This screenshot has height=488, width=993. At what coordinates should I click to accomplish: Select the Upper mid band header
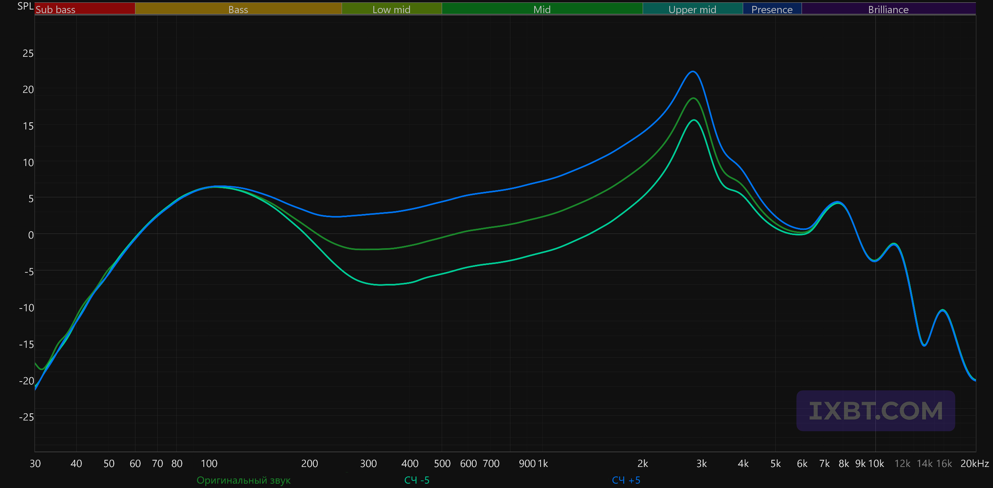tap(692, 10)
